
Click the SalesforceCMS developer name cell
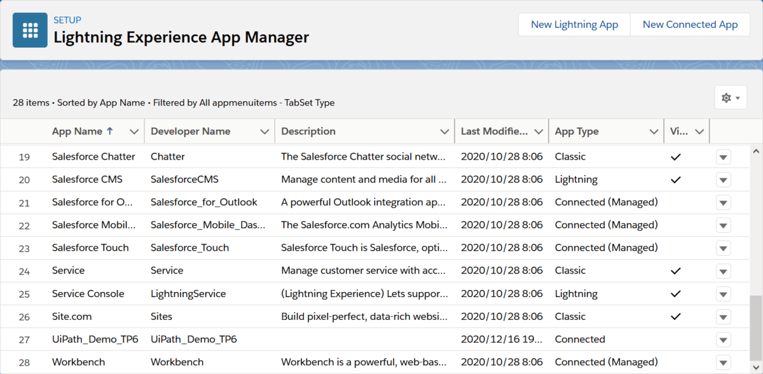tap(184, 179)
